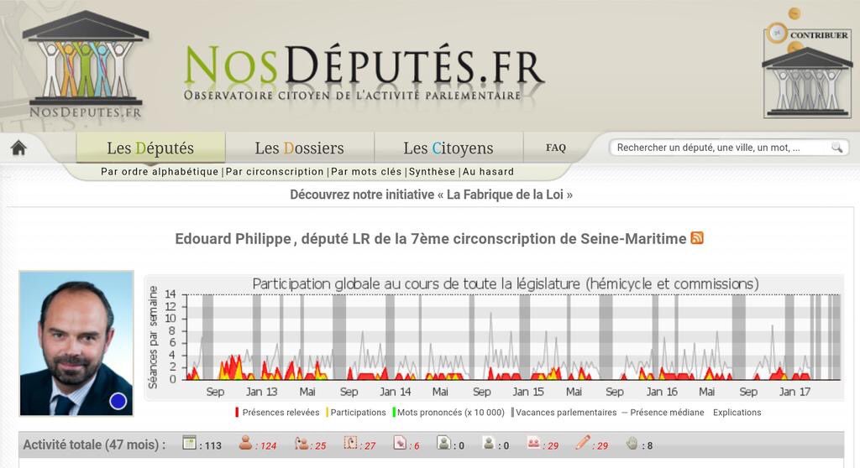Click the pencil icon showing 29
Viewport: 860px width, 468px height.
583,442
